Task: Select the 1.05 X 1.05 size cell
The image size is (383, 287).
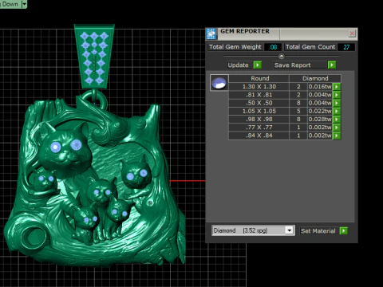Action: (259, 111)
